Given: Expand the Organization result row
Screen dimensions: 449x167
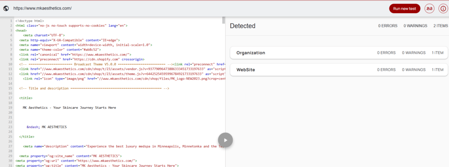Looking at the screenshot, I should point(339,53).
